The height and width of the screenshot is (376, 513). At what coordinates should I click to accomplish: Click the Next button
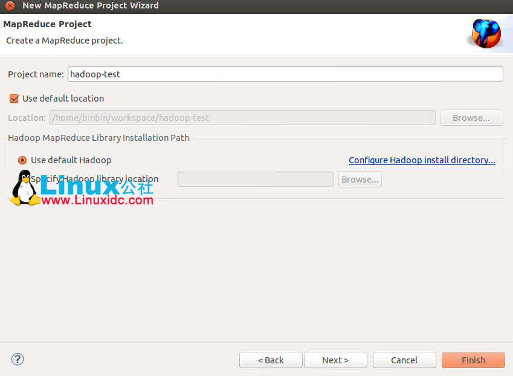335,360
